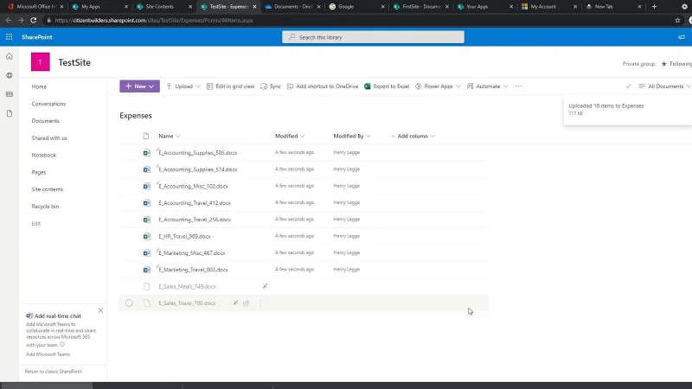This screenshot has width=692, height=389.
Task: Click the Search this library box
Action: (x=373, y=37)
